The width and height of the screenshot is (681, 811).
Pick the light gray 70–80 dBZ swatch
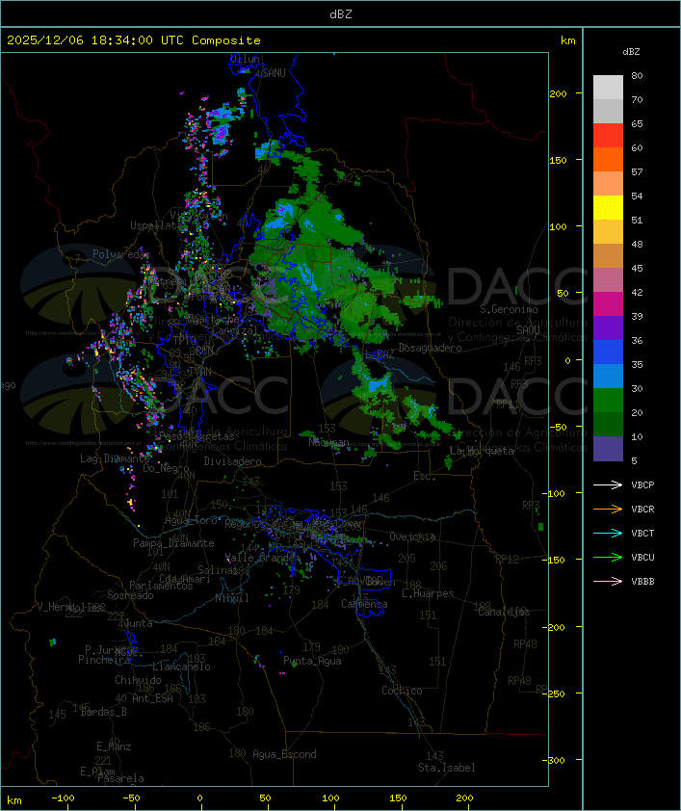coord(608,88)
